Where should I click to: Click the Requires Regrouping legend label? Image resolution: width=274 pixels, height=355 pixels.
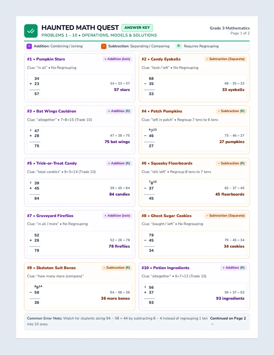click(x=201, y=46)
